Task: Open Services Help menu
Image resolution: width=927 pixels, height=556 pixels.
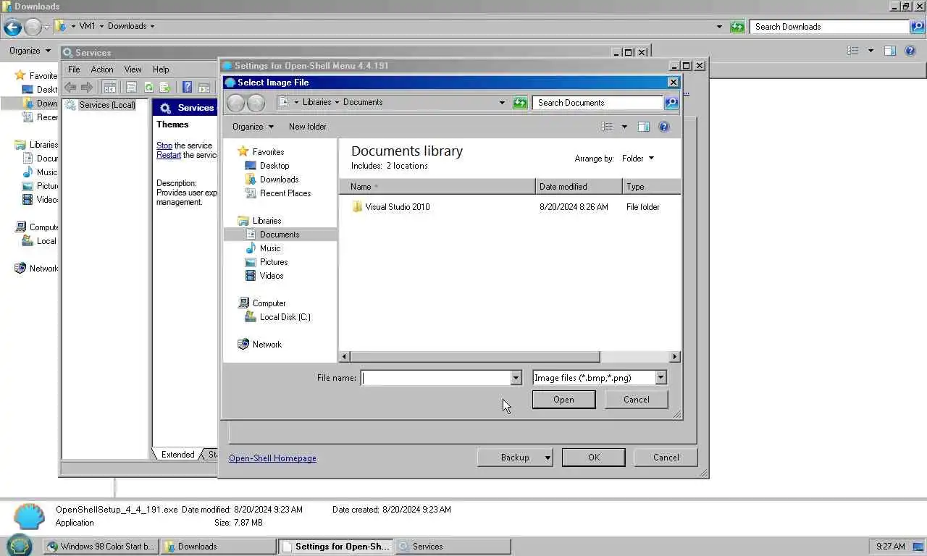Action: (x=161, y=69)
